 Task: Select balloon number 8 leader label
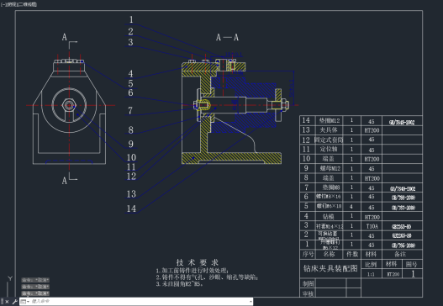[130, 130]
